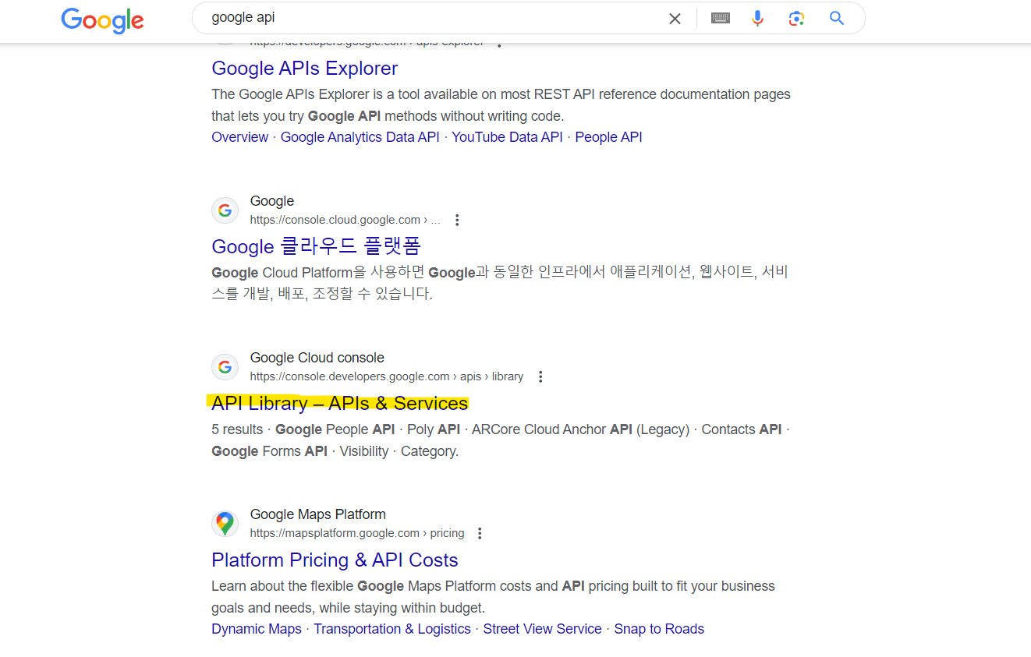This screenshot has height=657, width=1031.
Task: Click the mapsplatform.google.com pricing URL
Action: tap(357, 534)
